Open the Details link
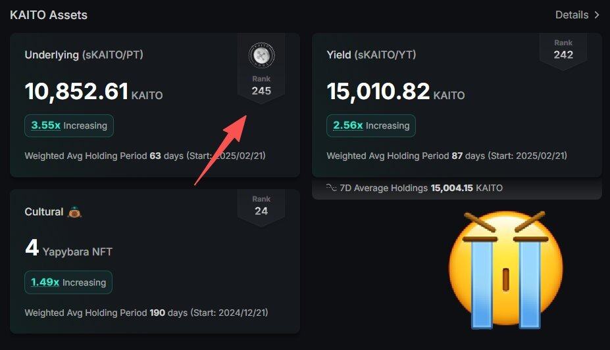Screen dimensions: 610x350 [x=572, y=14]
